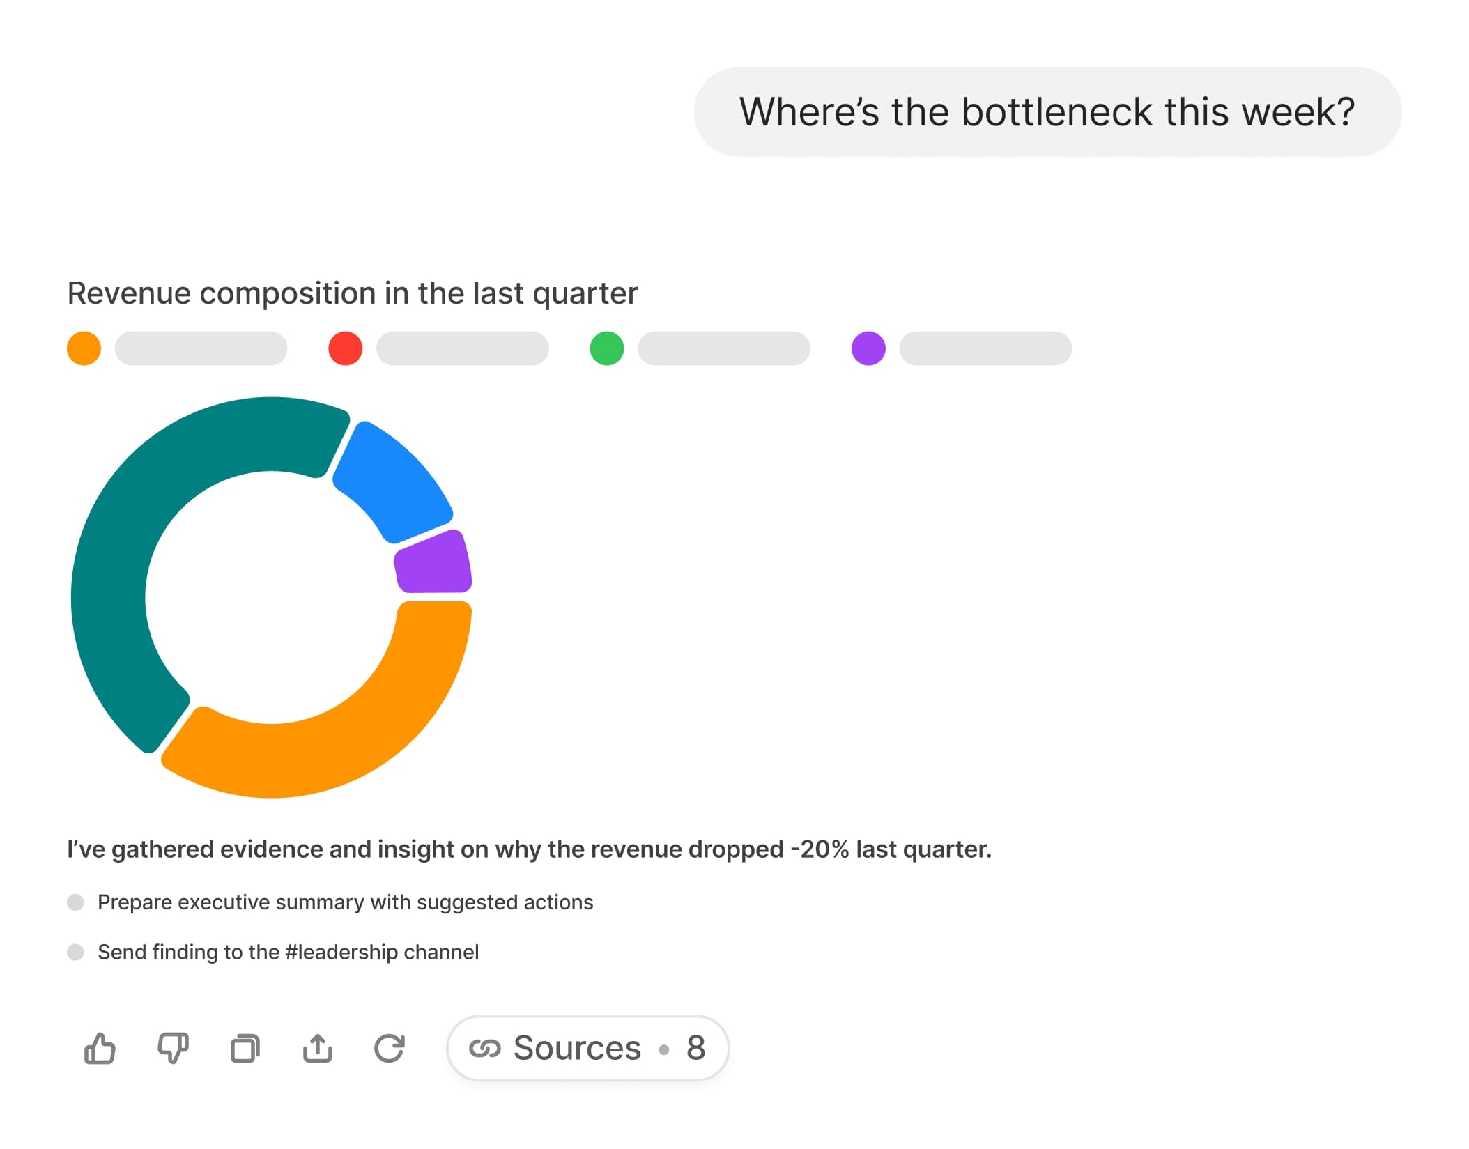This screenshot has height=1149, width=1469.
Task: Click the orange donut chart segment
Action: point(362,725)
